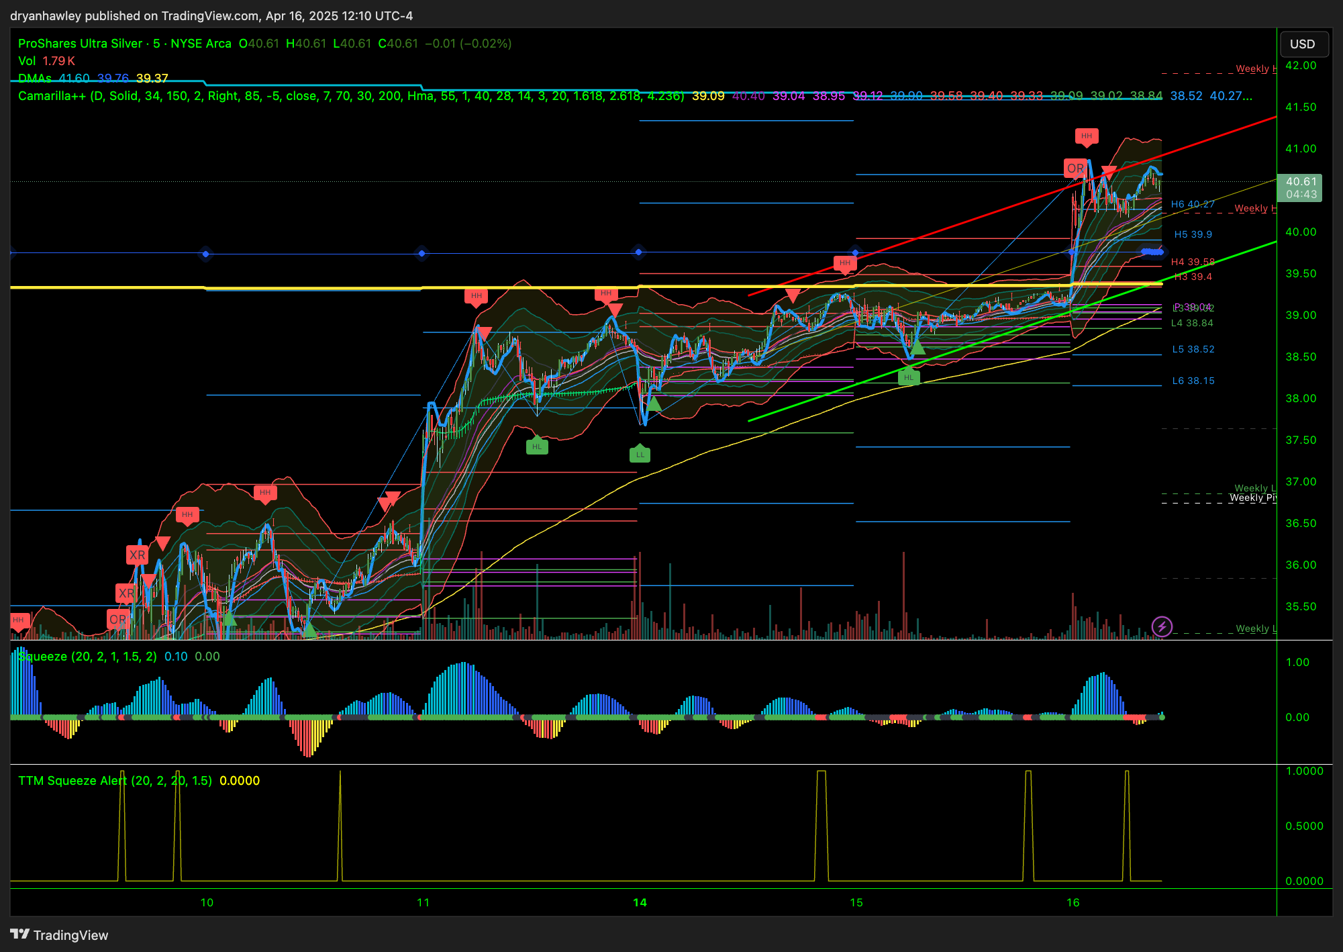The image size is (1343, 952).
Task: Click the 1.0000 value on TTM axis
Action: [x=1304, y=771]
